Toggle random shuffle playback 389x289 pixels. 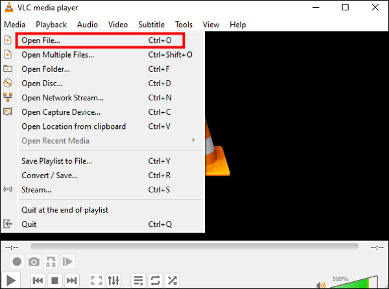pyautogui.click(x=172, y=281)
